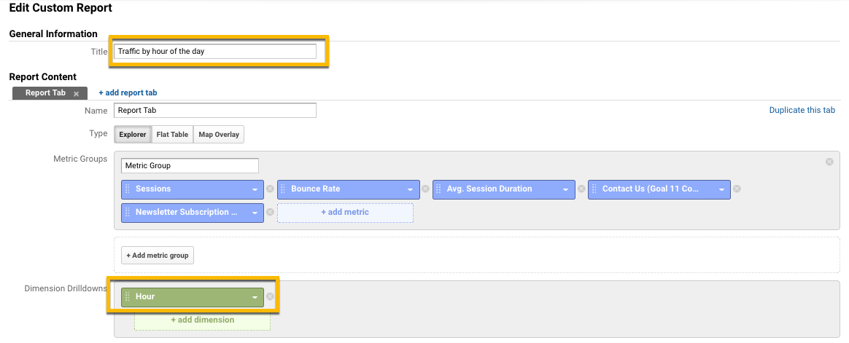Image resolution: width=849 pixels, height=343 pixels.
Task: Open the Sessions metric dropdown
Action: [255, 189]
